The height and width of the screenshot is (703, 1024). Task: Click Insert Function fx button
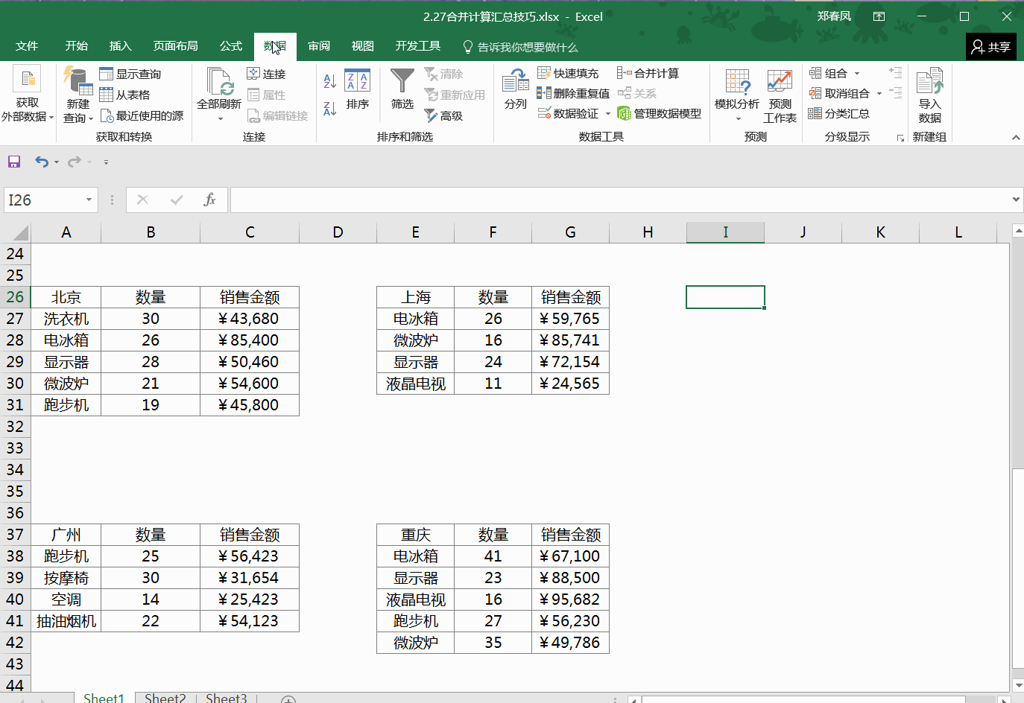(209, 200)
